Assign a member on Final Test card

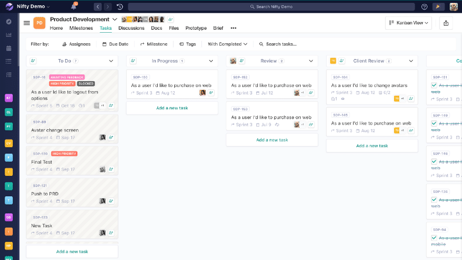(x=111, y=169)
